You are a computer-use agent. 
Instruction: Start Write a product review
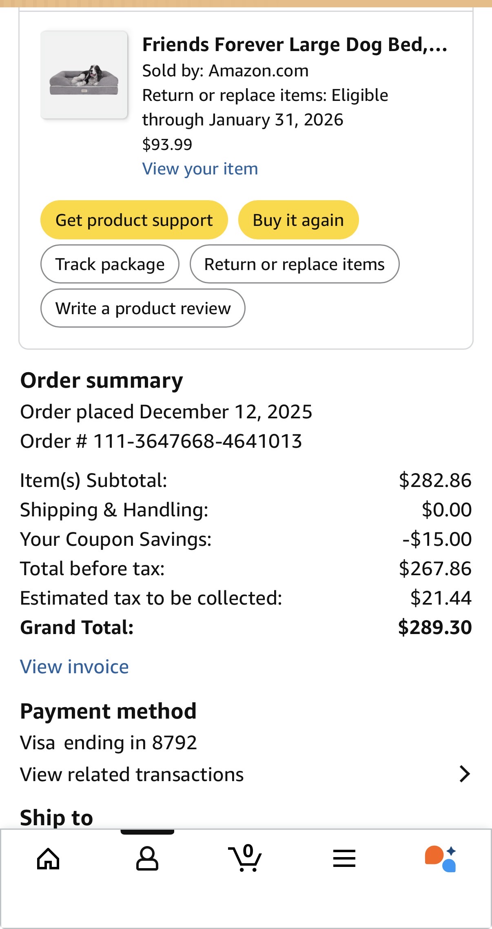143,308
